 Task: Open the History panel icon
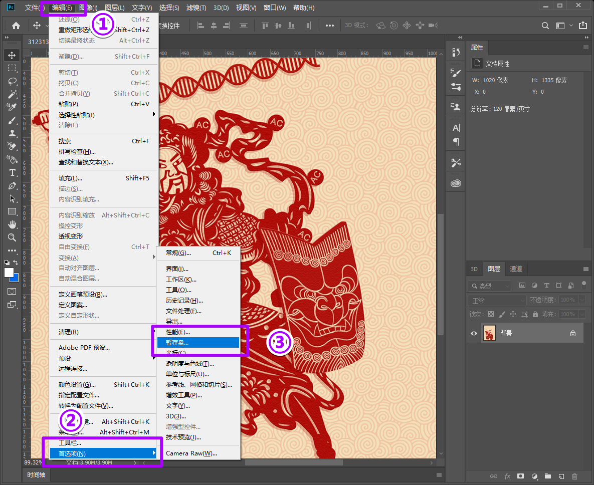coord(456,52)
